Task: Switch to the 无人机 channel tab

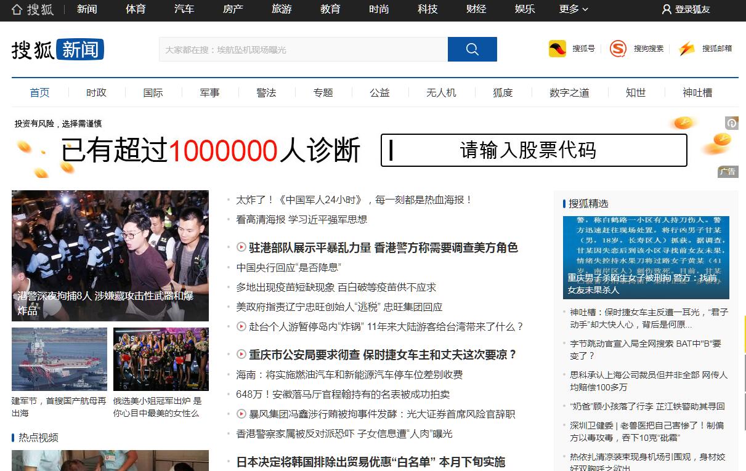Action: click(x=441, y=92)
